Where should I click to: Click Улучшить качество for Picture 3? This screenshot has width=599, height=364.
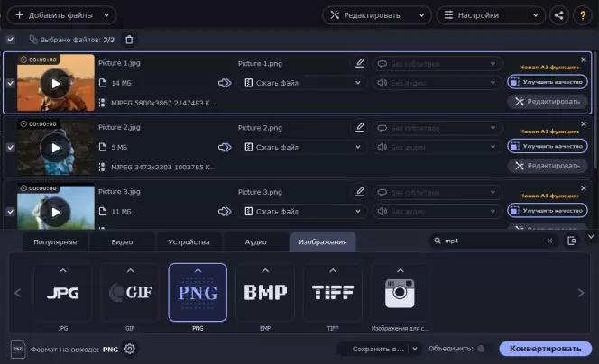(548, 210)
